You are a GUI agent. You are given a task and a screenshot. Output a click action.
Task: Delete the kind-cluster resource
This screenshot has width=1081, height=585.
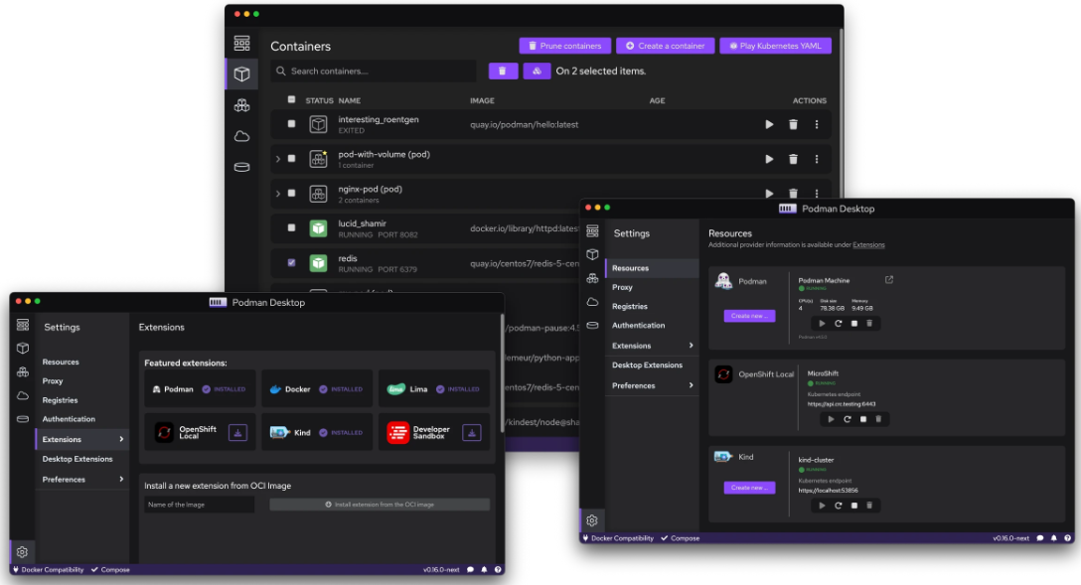869,506
